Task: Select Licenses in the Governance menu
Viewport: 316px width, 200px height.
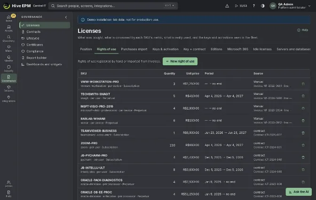Action: tap(45, 25)
